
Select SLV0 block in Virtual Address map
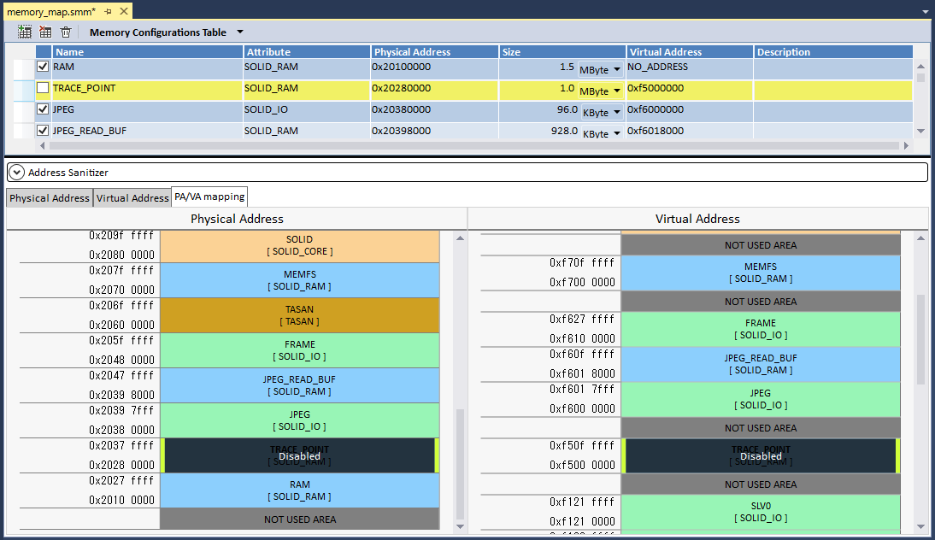click(761, 512)
